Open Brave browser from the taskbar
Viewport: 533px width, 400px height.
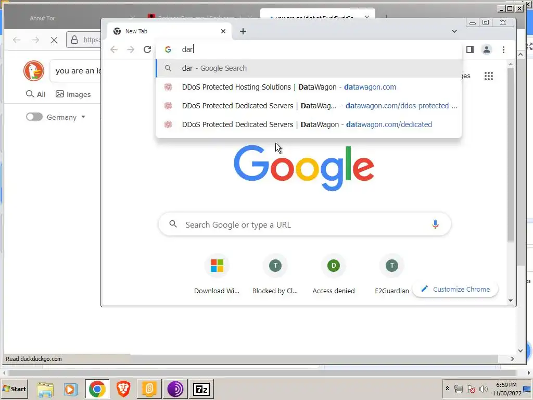(123, 389)
